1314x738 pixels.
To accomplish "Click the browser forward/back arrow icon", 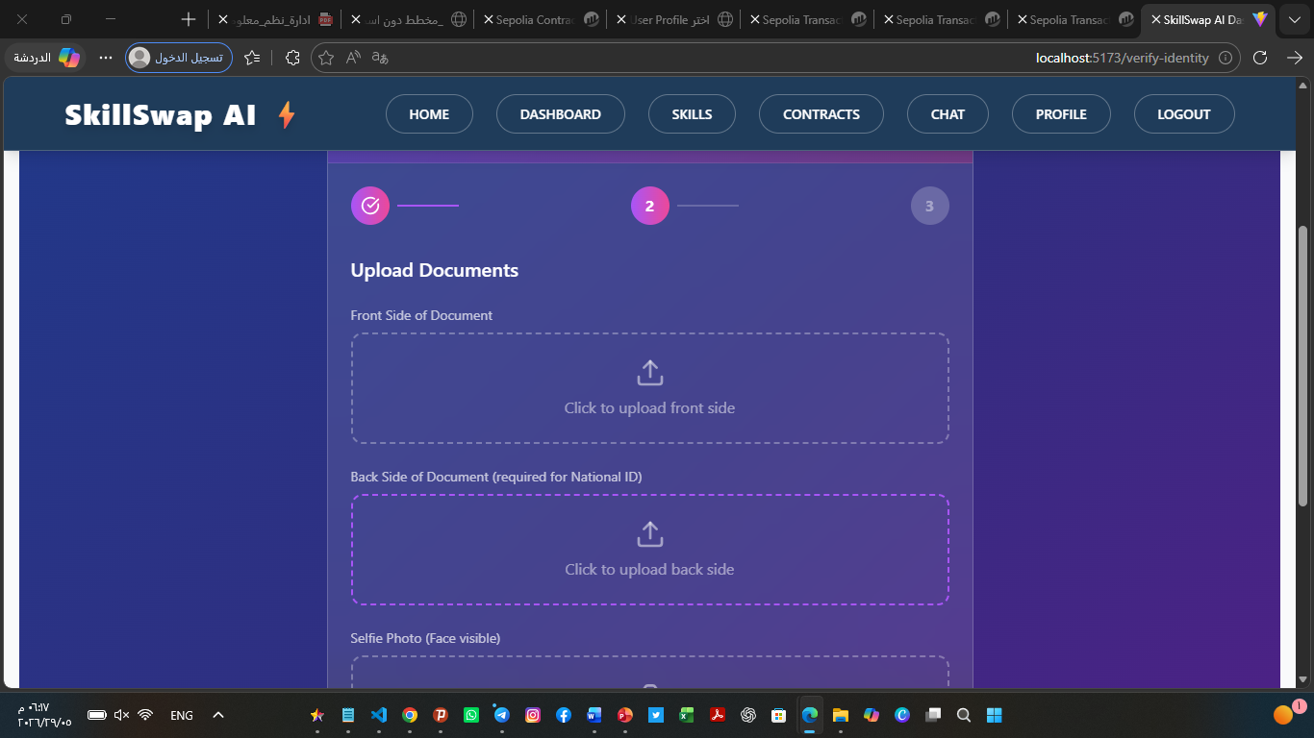I will pyautogui.click(x=1295, y=58).
